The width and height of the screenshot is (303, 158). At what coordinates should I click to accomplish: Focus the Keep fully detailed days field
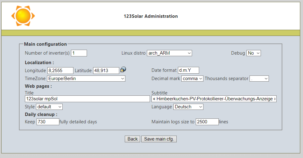[48, 122]
